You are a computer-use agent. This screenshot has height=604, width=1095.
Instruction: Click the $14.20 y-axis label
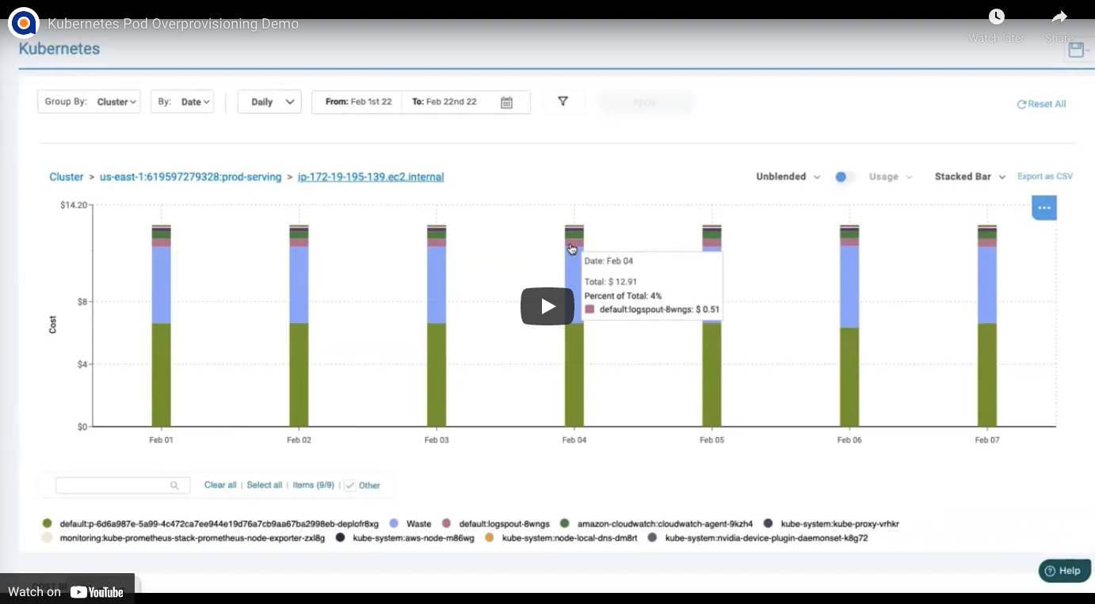[73, 205]
